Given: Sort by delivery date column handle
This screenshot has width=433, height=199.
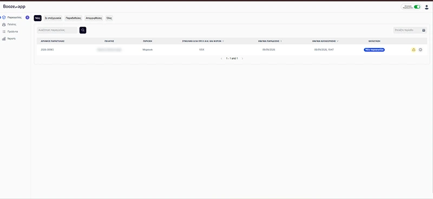Looking at the screenshot, I should click(x=281, y=41).
